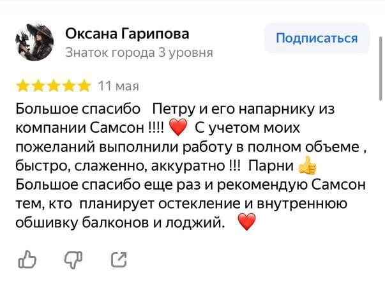Click the phrase обшивку балконов и лоджий

click(x=120, y=223)
